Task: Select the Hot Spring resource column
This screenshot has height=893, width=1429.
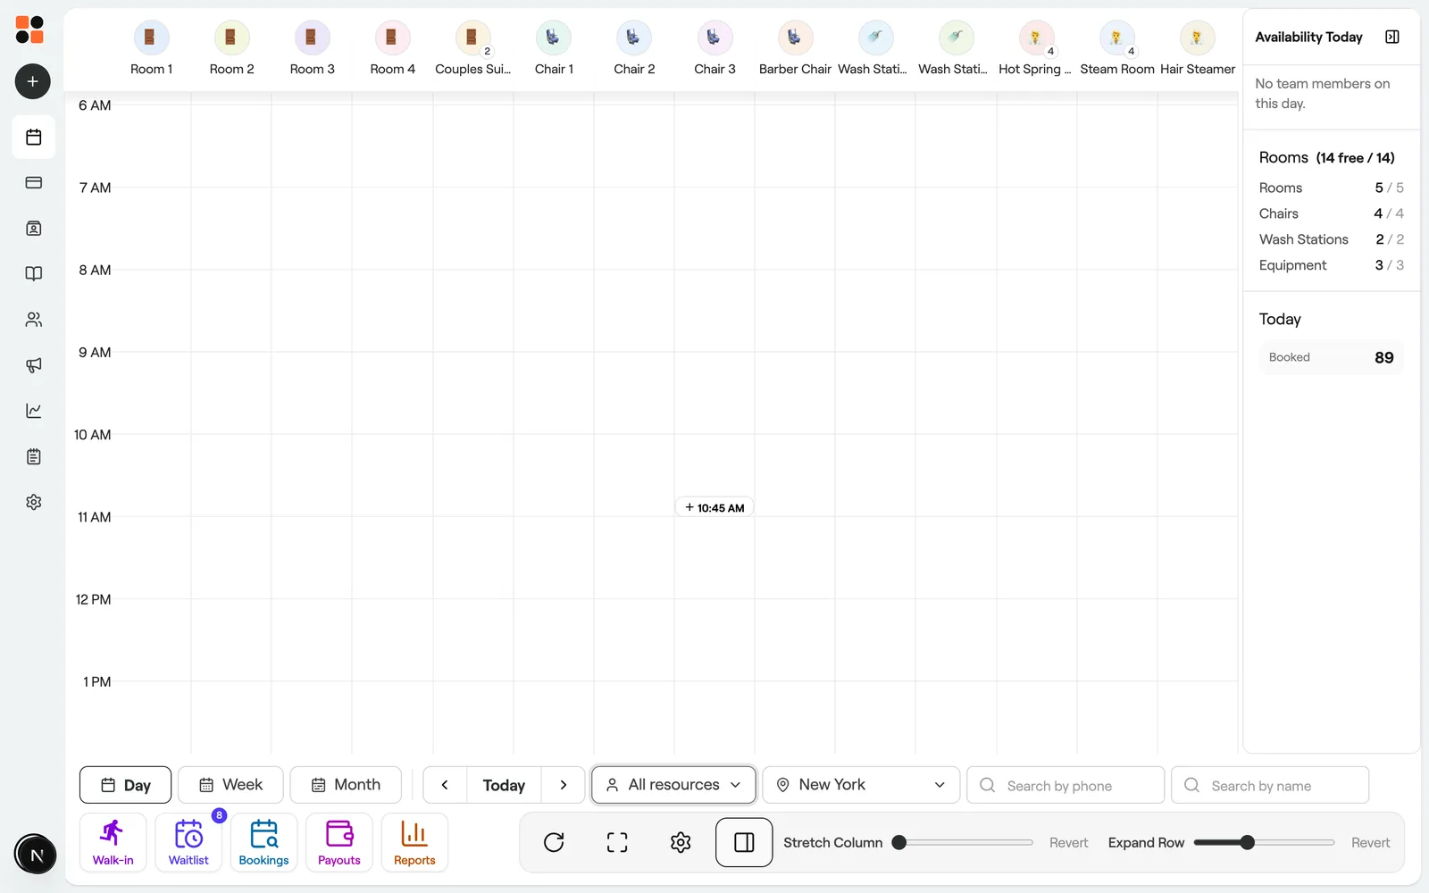Action: pos(1036,49)
